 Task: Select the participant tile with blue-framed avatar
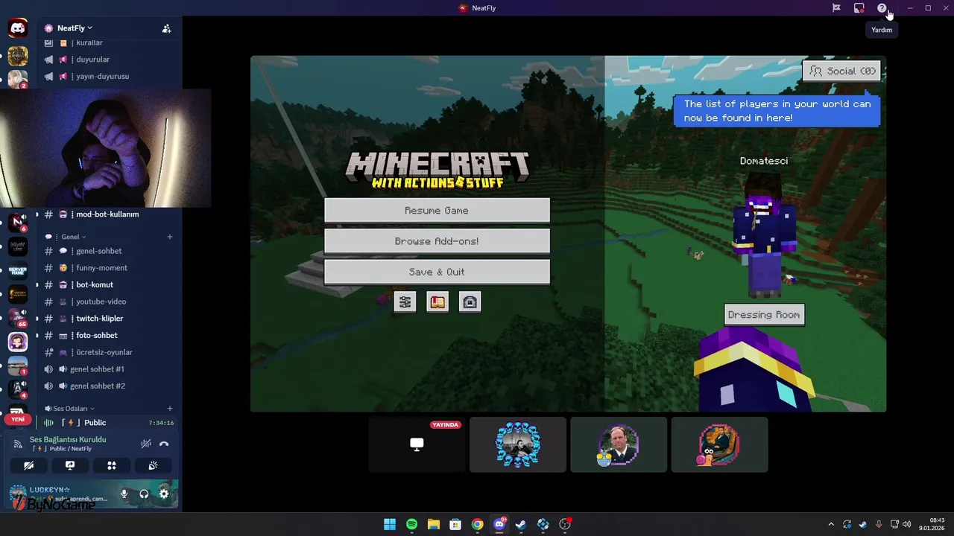(x=518, y=444)
